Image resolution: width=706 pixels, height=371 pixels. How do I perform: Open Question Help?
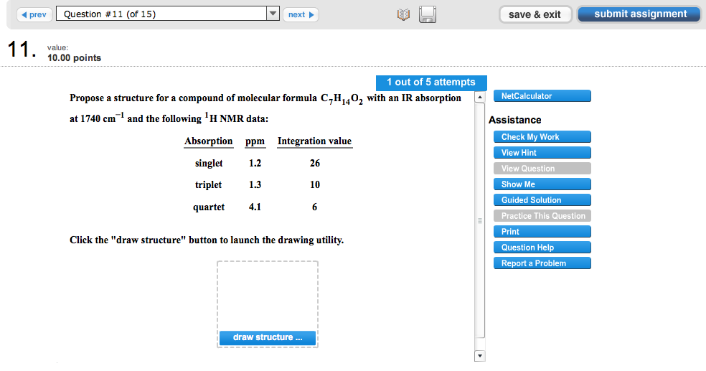542,248
